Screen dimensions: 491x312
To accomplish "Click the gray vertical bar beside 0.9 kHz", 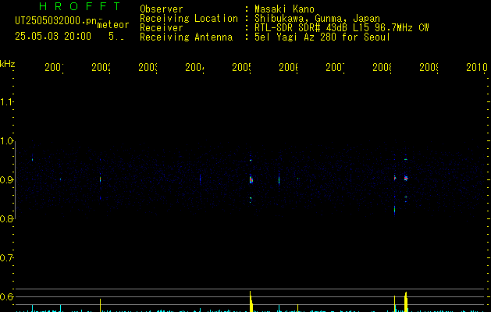I will [x=15, y=180].
